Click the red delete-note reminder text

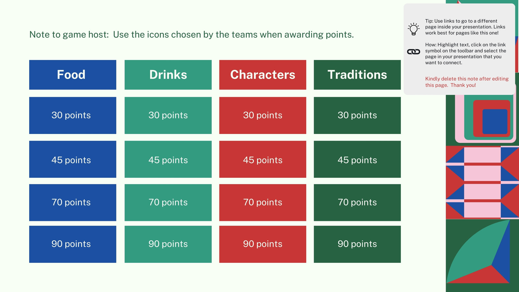click(x=467, y=82)
